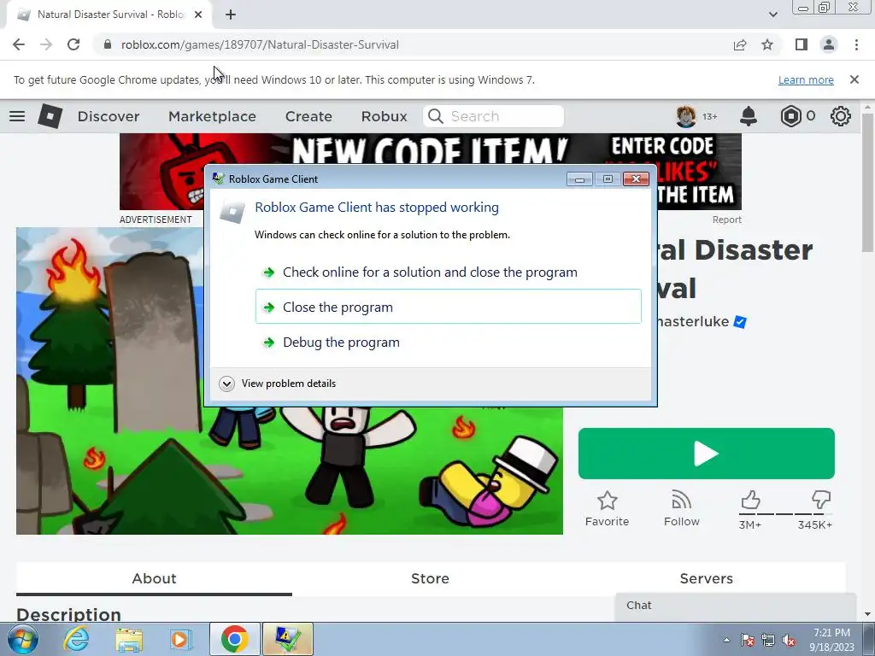Viewport: 875px width, 656px height.
Task: Open the Action Center flag tray icon
Action: [x=748, y=640]
